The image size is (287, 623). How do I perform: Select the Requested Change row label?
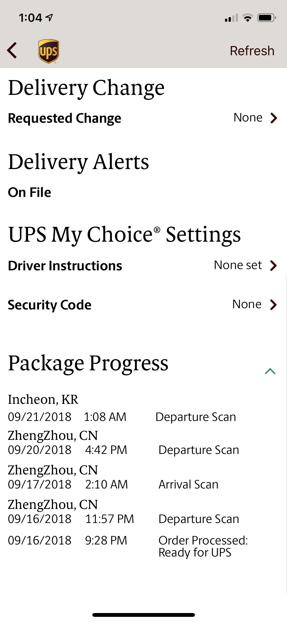coord(65,118)
